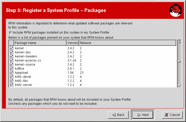Toggle the kernel-source checkbox
Image resolution: width=186 pixels, height=122 pixels.
click(x=11, y=64)
